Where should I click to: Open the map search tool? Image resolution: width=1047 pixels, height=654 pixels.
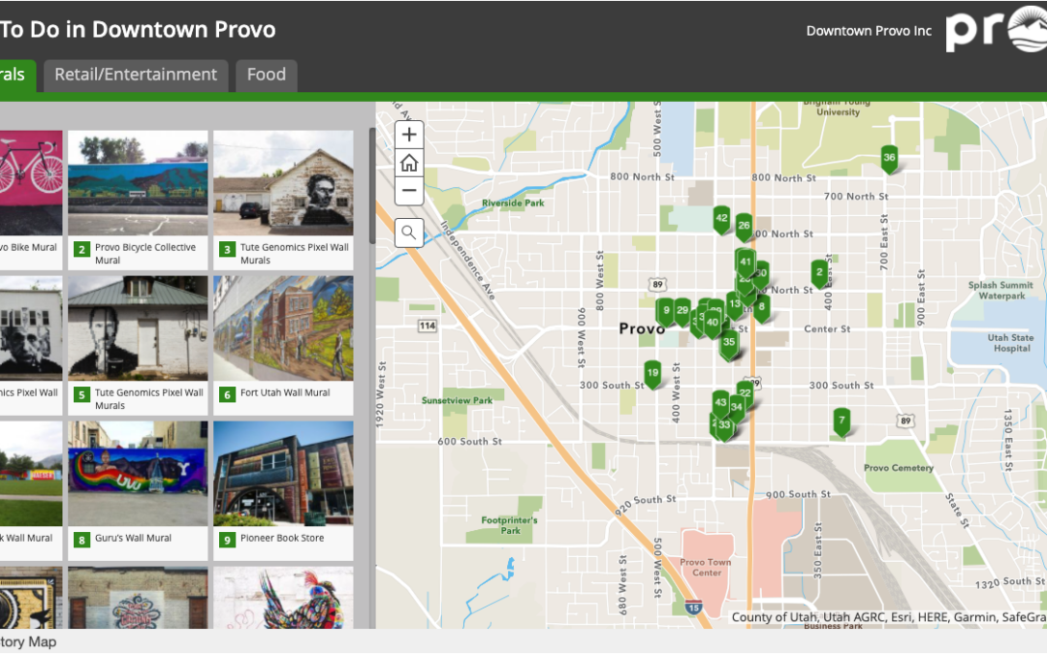tap(409, 233)
